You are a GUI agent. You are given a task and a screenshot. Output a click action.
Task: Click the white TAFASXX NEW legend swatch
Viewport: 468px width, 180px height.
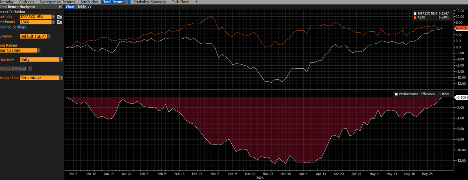pyautogui.click(x=415, y=13)
